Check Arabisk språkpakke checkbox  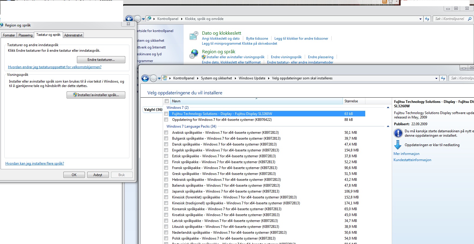(166, 133)
